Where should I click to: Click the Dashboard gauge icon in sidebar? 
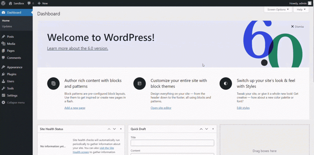[x=3, y=13]
